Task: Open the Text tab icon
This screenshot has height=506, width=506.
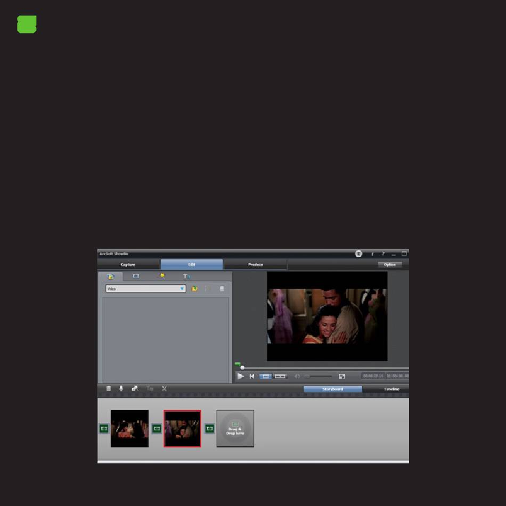Action: (x=187, y=276)
